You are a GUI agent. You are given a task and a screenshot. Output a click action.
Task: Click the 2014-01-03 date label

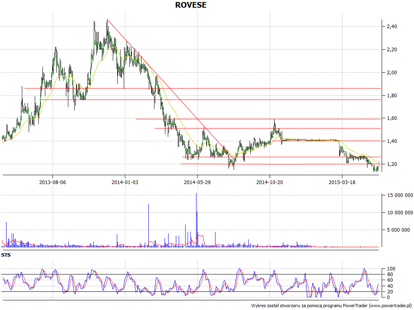(125, 182)
